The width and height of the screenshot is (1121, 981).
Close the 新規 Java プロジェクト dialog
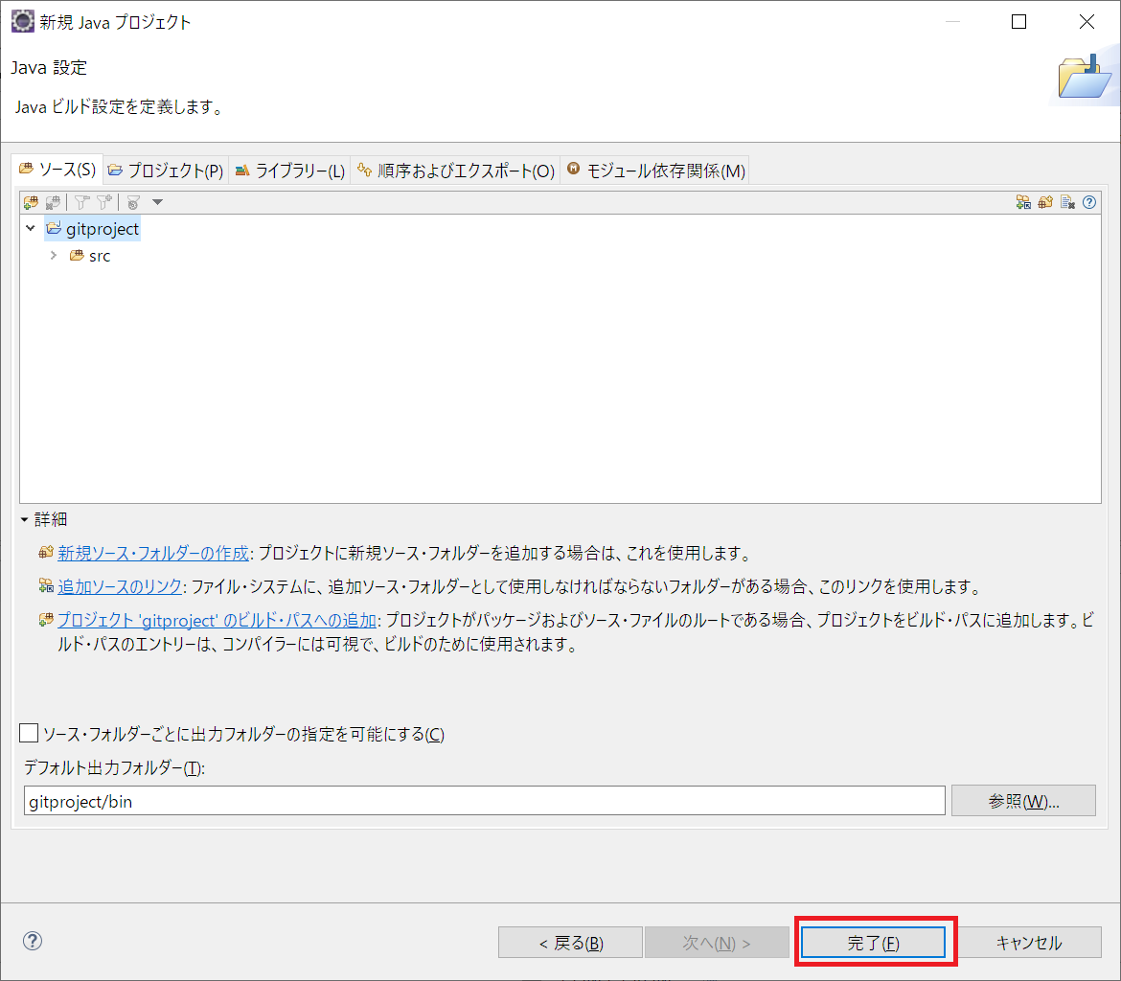pyautogui.click(x=1087, y=22)
